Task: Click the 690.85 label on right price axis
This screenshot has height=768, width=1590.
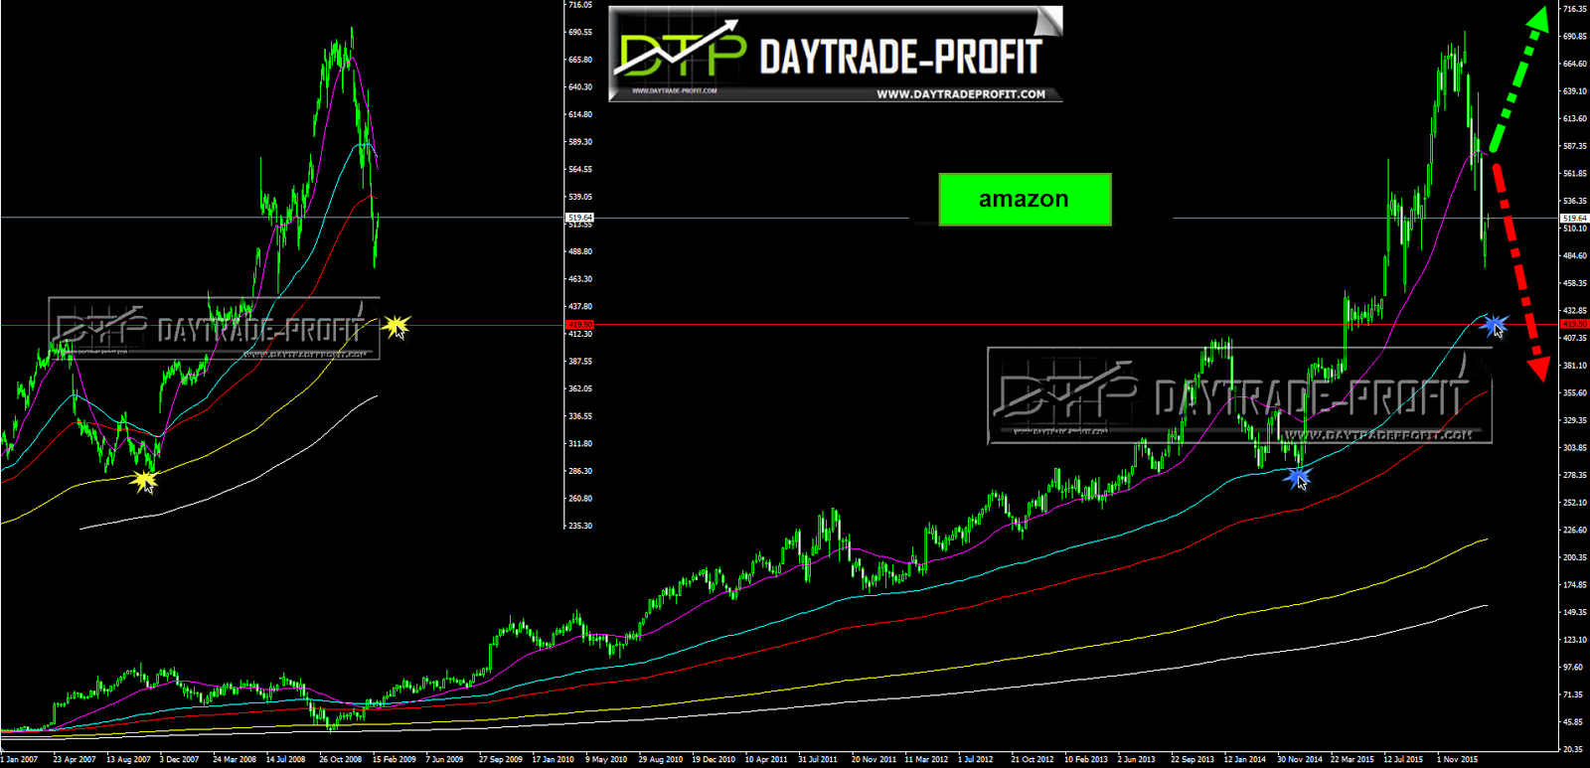Action: pos(1575,37)
